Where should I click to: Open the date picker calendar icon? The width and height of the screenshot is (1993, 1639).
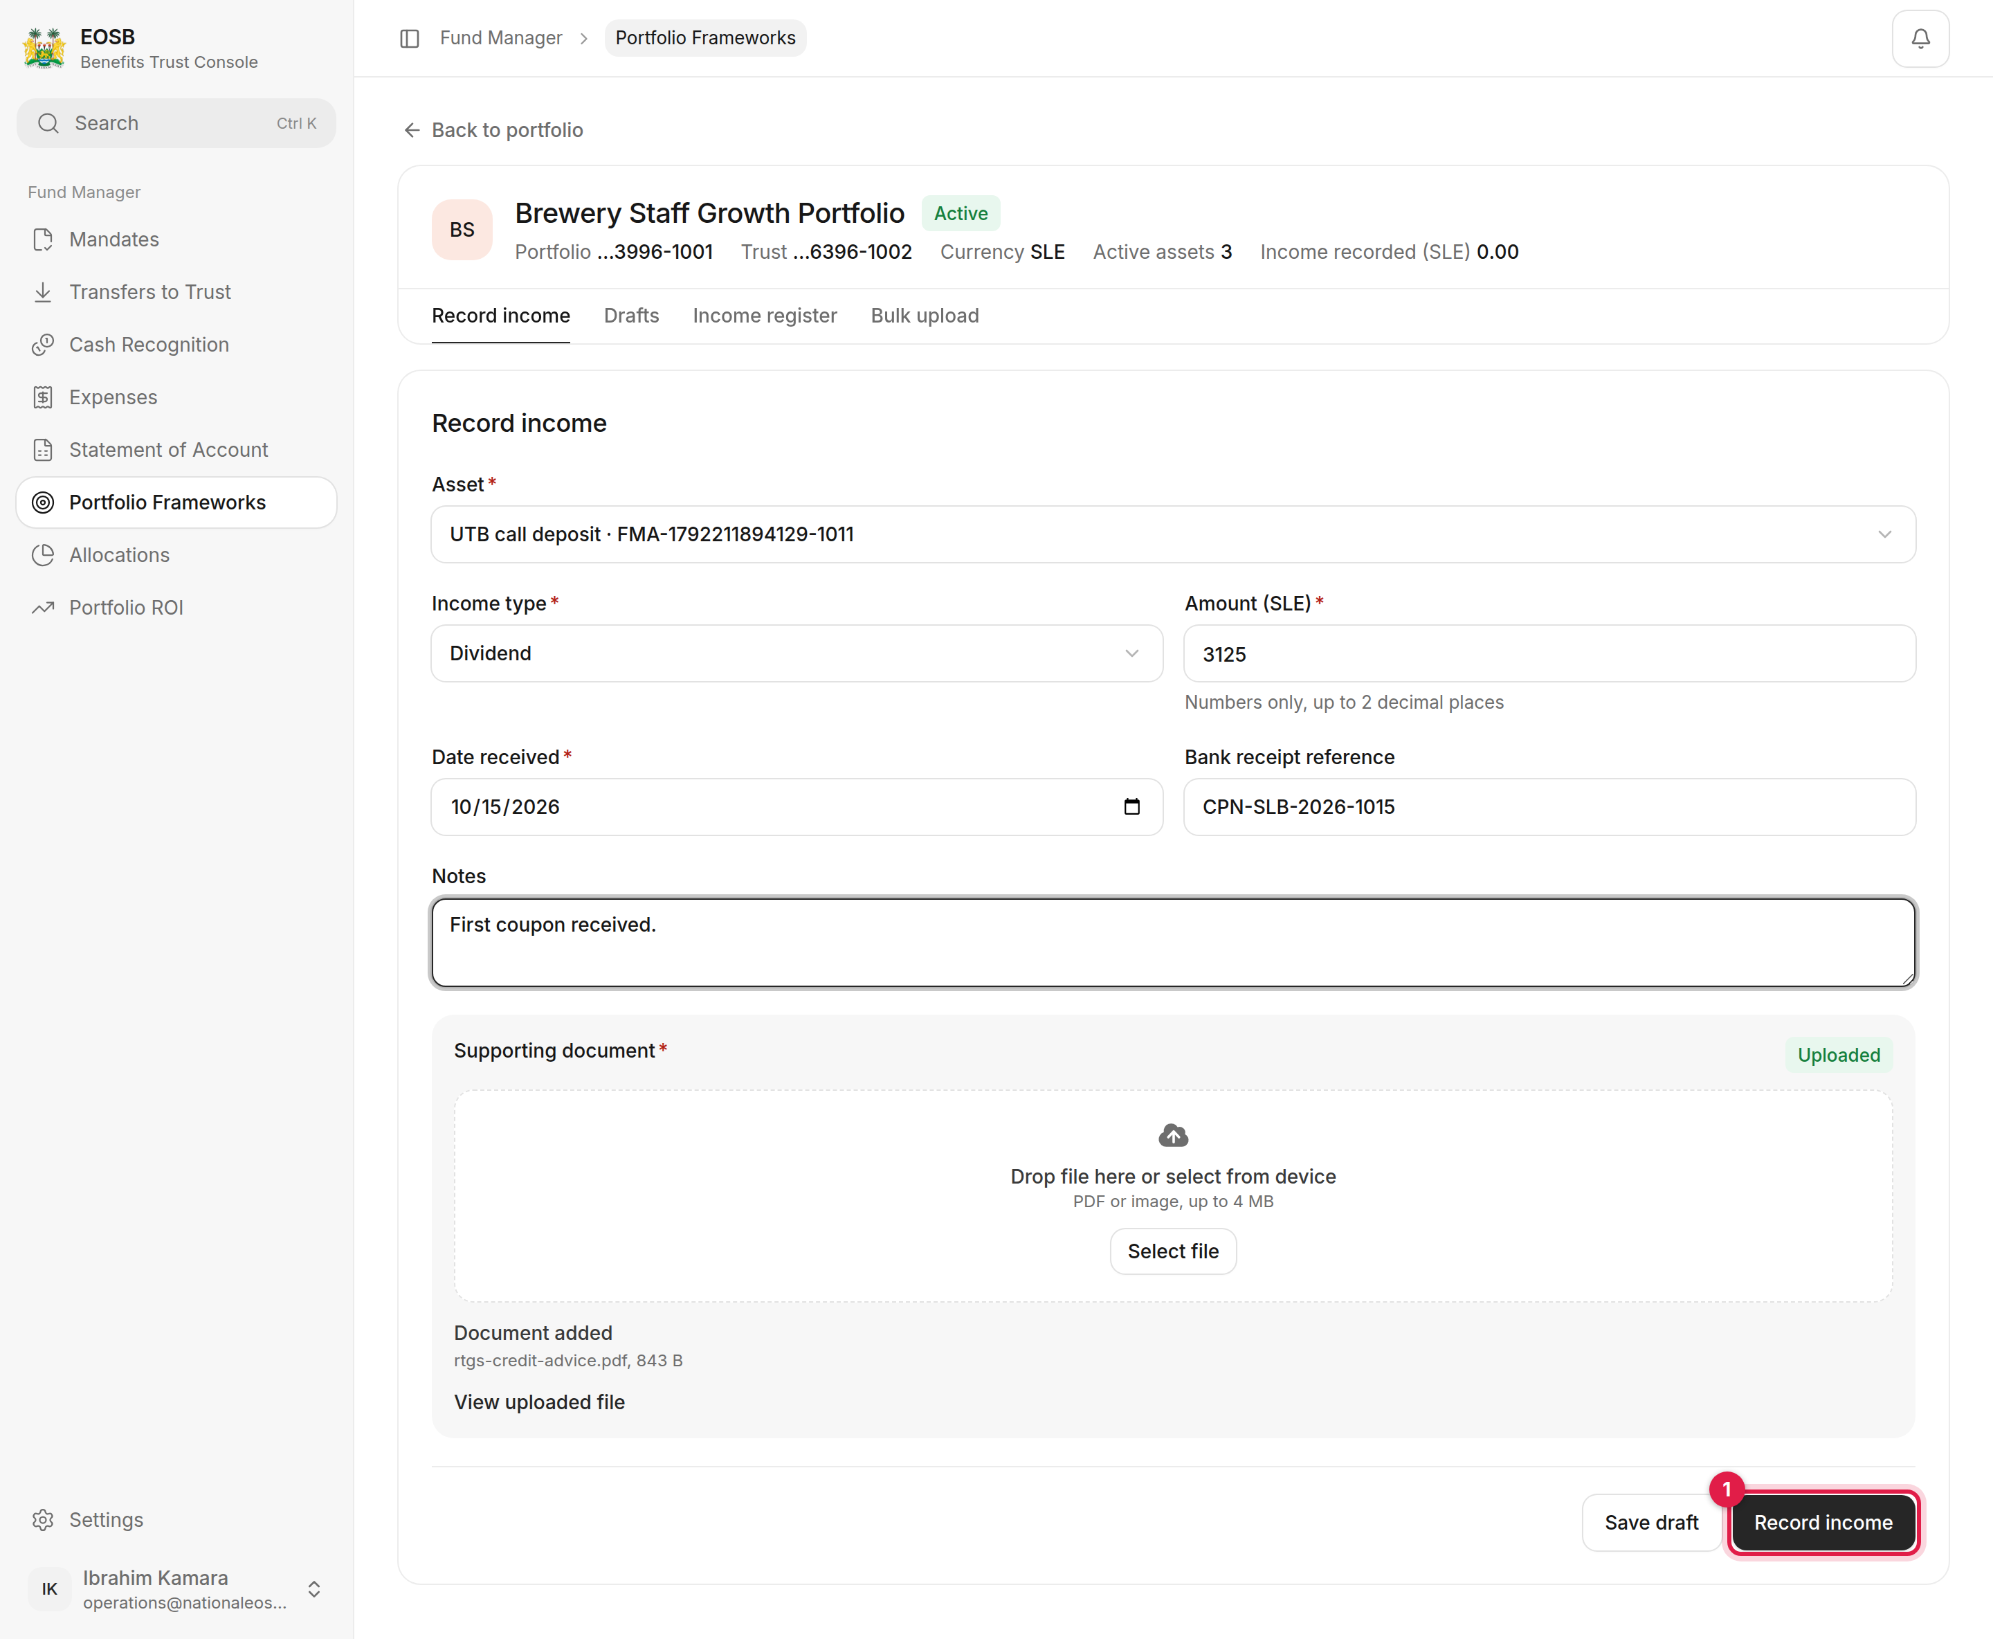pyautogui.click(x=1132, y=807)
